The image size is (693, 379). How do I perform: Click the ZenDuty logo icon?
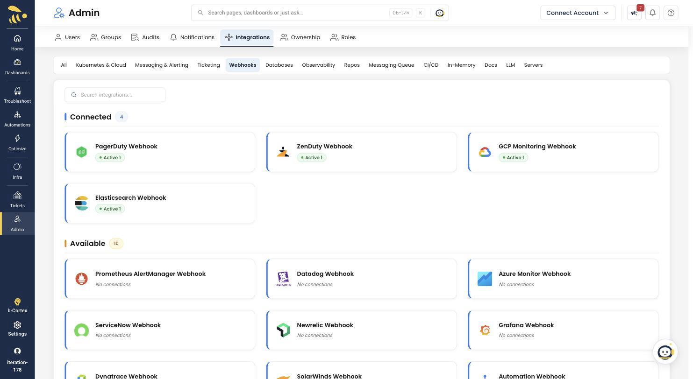tap(283, 152)
